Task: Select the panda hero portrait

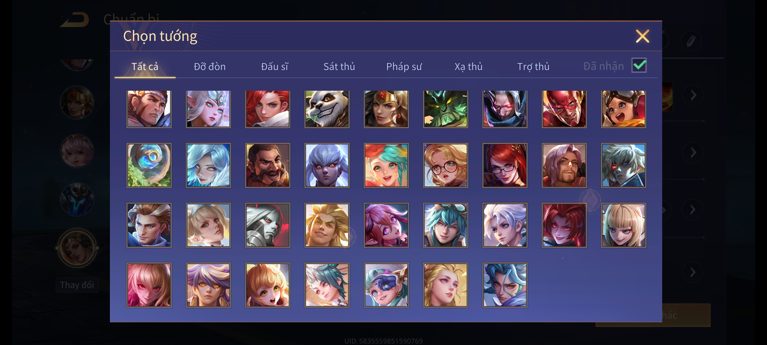Action: coord(327,109)
